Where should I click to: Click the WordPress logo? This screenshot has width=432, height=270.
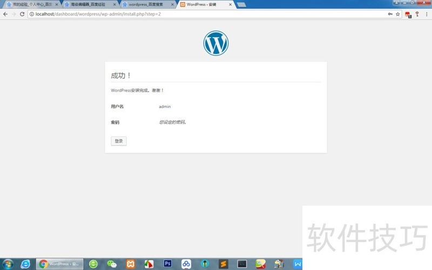(215, 43)
